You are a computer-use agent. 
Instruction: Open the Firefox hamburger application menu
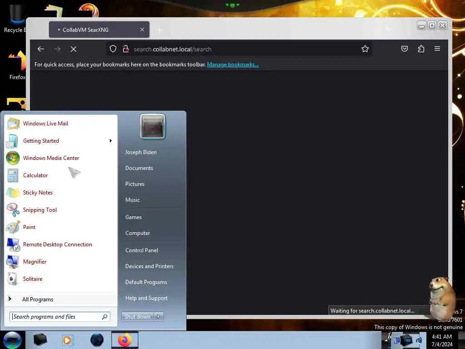(437, 48)
